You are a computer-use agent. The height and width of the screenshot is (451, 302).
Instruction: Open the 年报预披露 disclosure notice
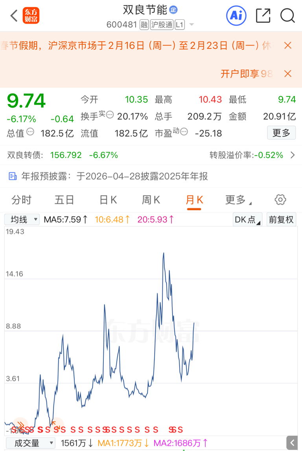coord(151,176)
